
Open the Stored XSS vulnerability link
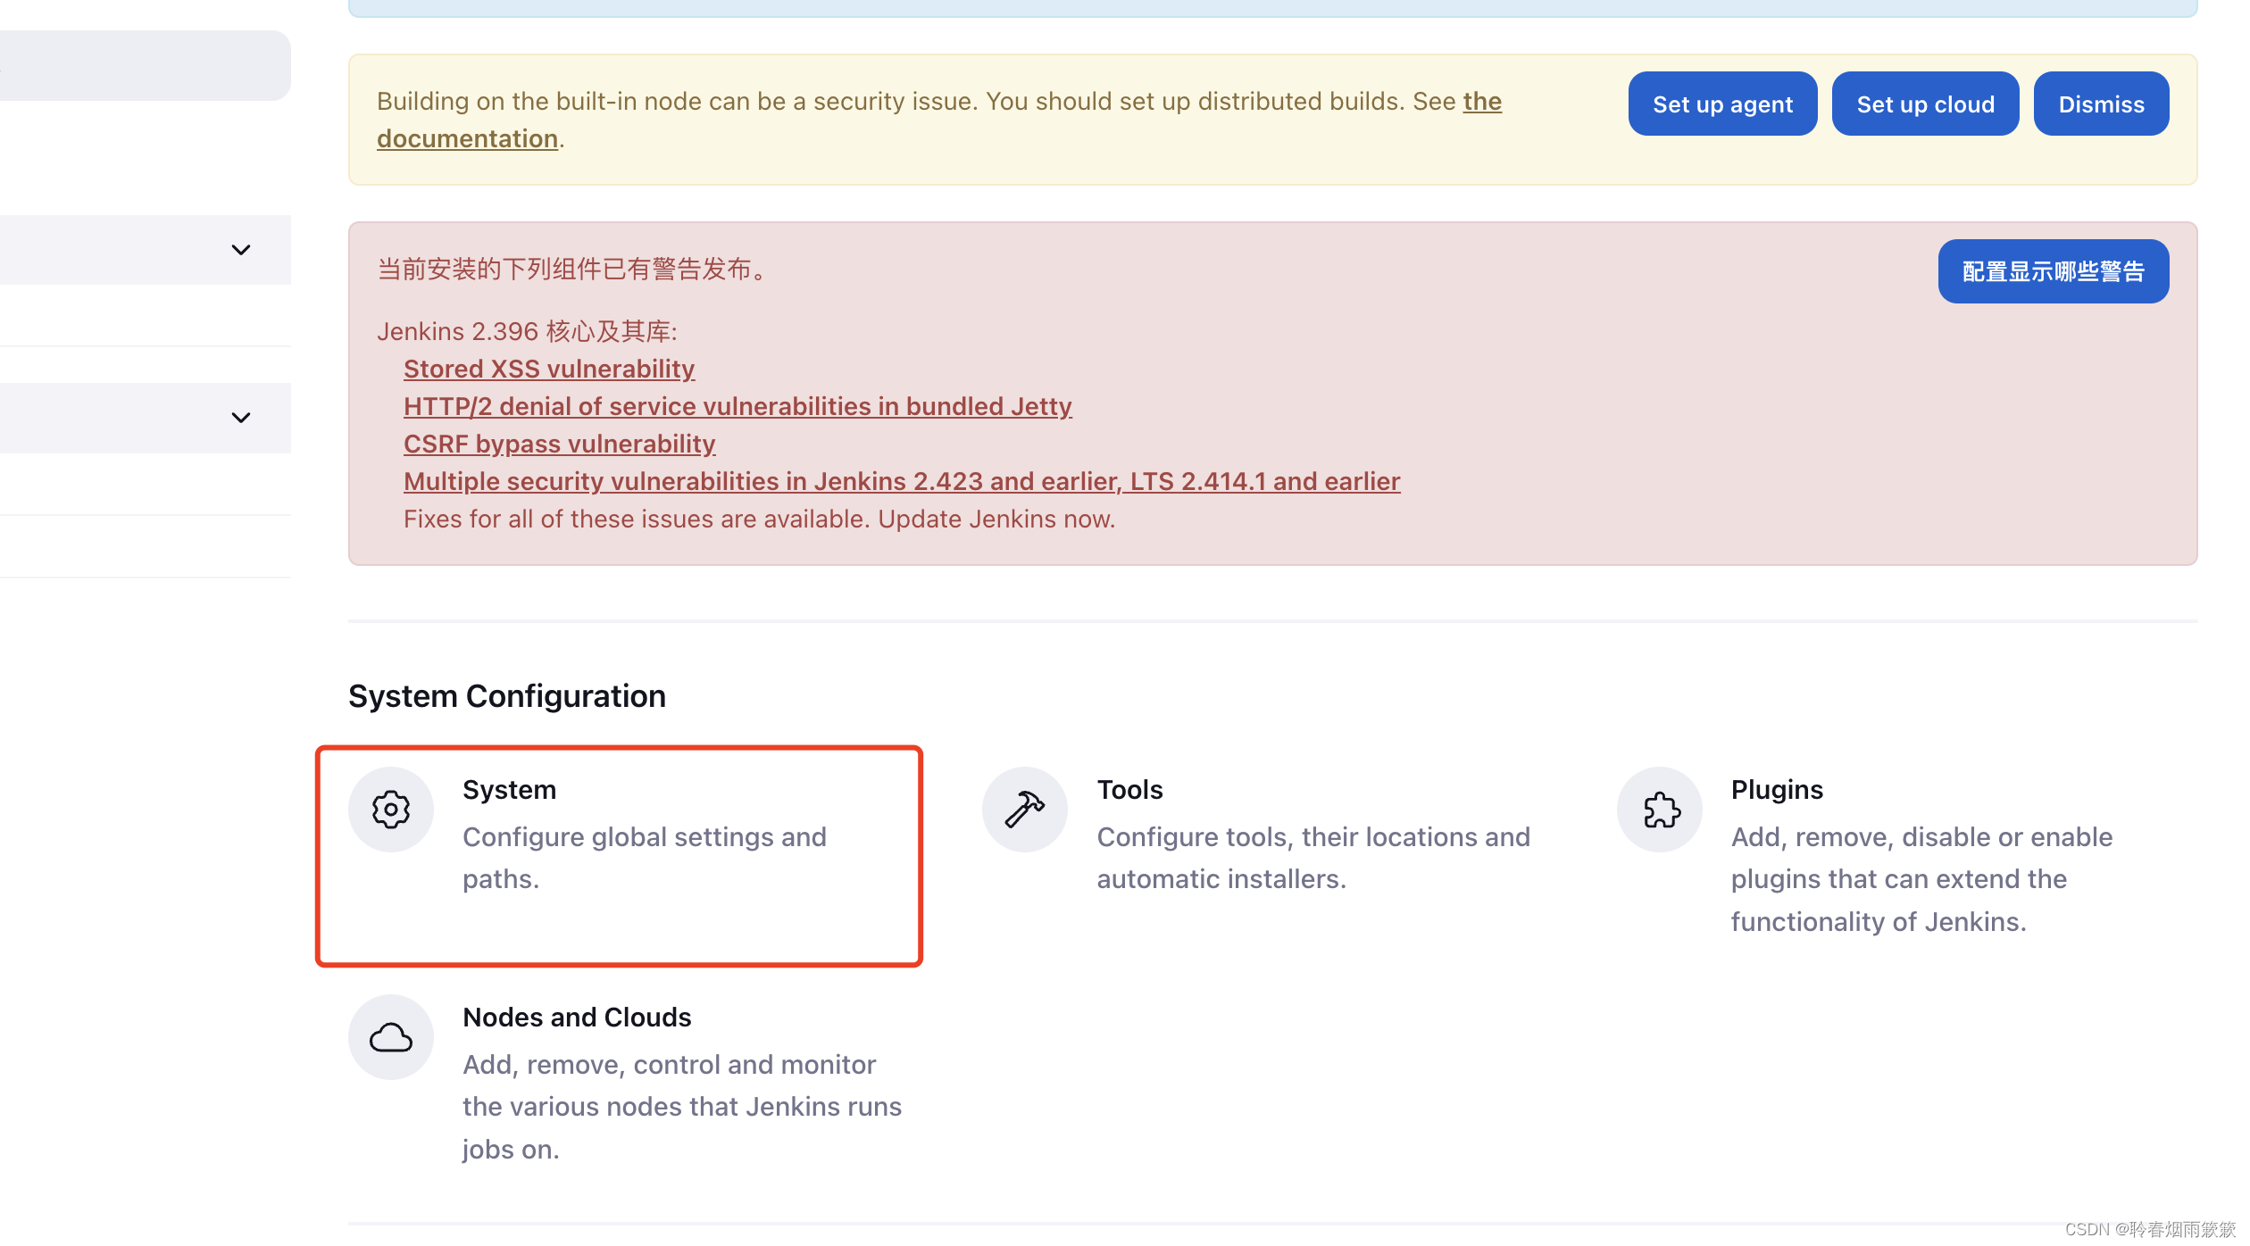pyautogui.click(x=549, y=369)
